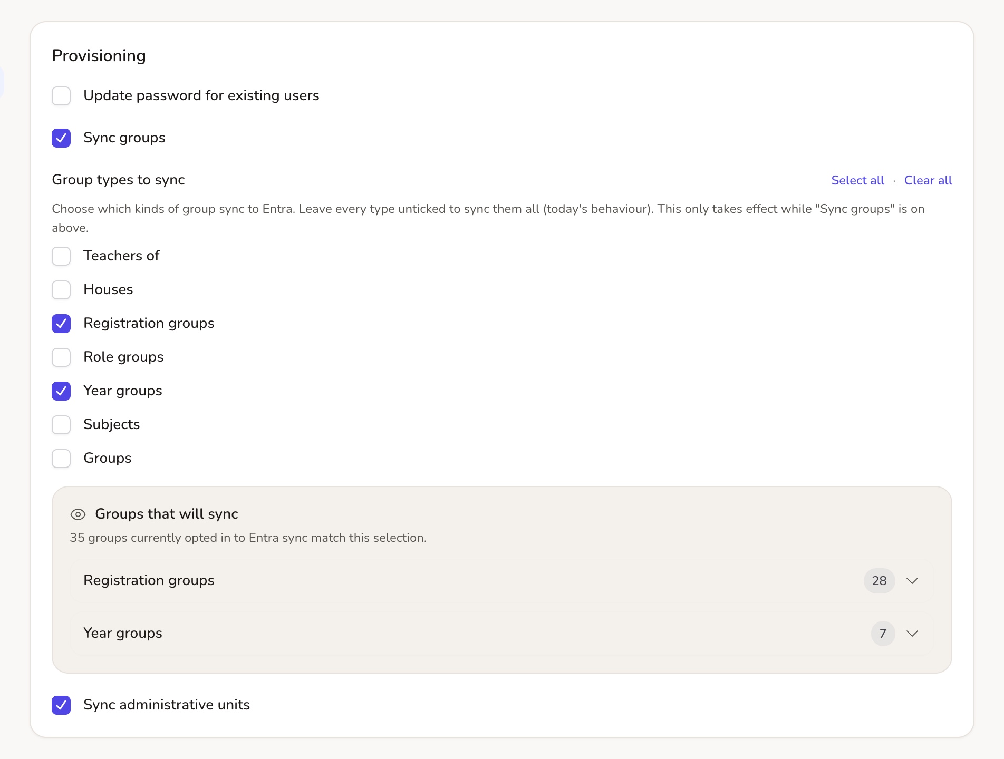The height and width of the screenshot is (759, 1004).
Task: Click the '35 groups currently opted in' summary text
Action: tap(248, 538)
